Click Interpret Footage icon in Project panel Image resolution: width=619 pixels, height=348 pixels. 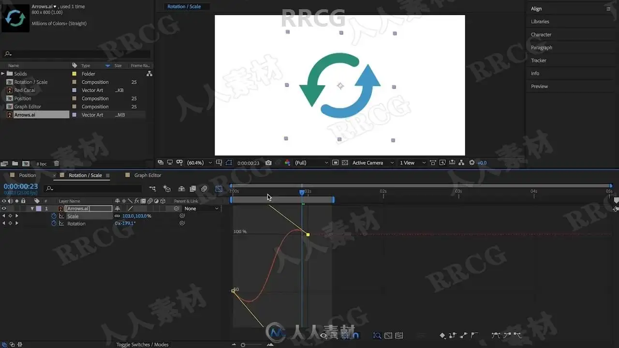point(4,164)
